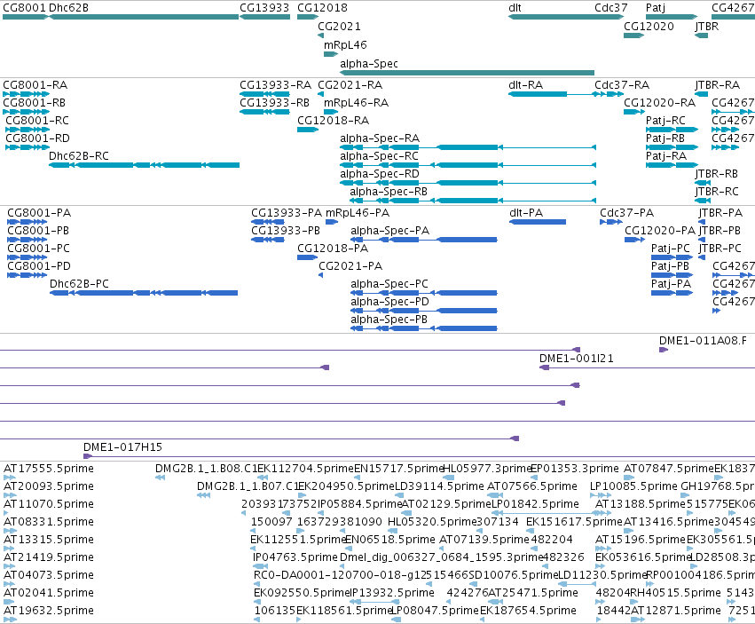Open the dlt-PA protein feature

(538, 222)
